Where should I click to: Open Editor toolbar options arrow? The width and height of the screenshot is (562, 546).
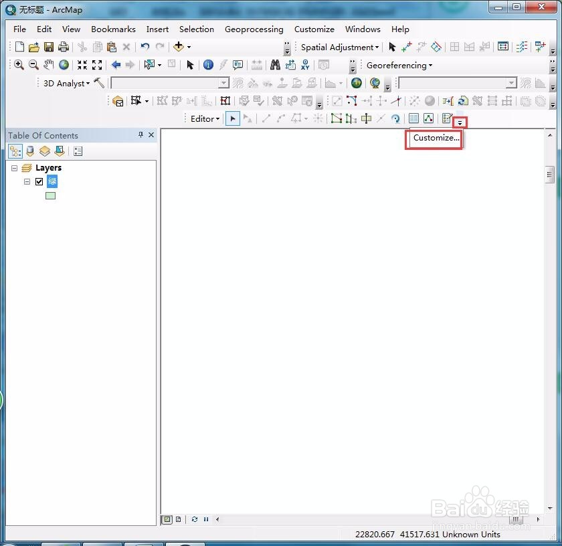(x=460, y=123)
